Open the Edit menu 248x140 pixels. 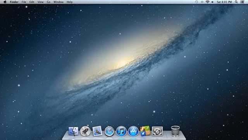[x=32, y=2]
